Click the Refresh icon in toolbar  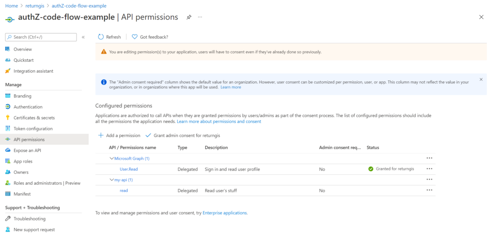[100, 37]
